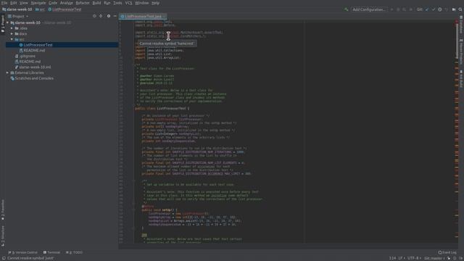Image resolution: width=464 pixels, height=261 pixels.
Task: Expand the .idea folder
Action: [x=12, y=28]
